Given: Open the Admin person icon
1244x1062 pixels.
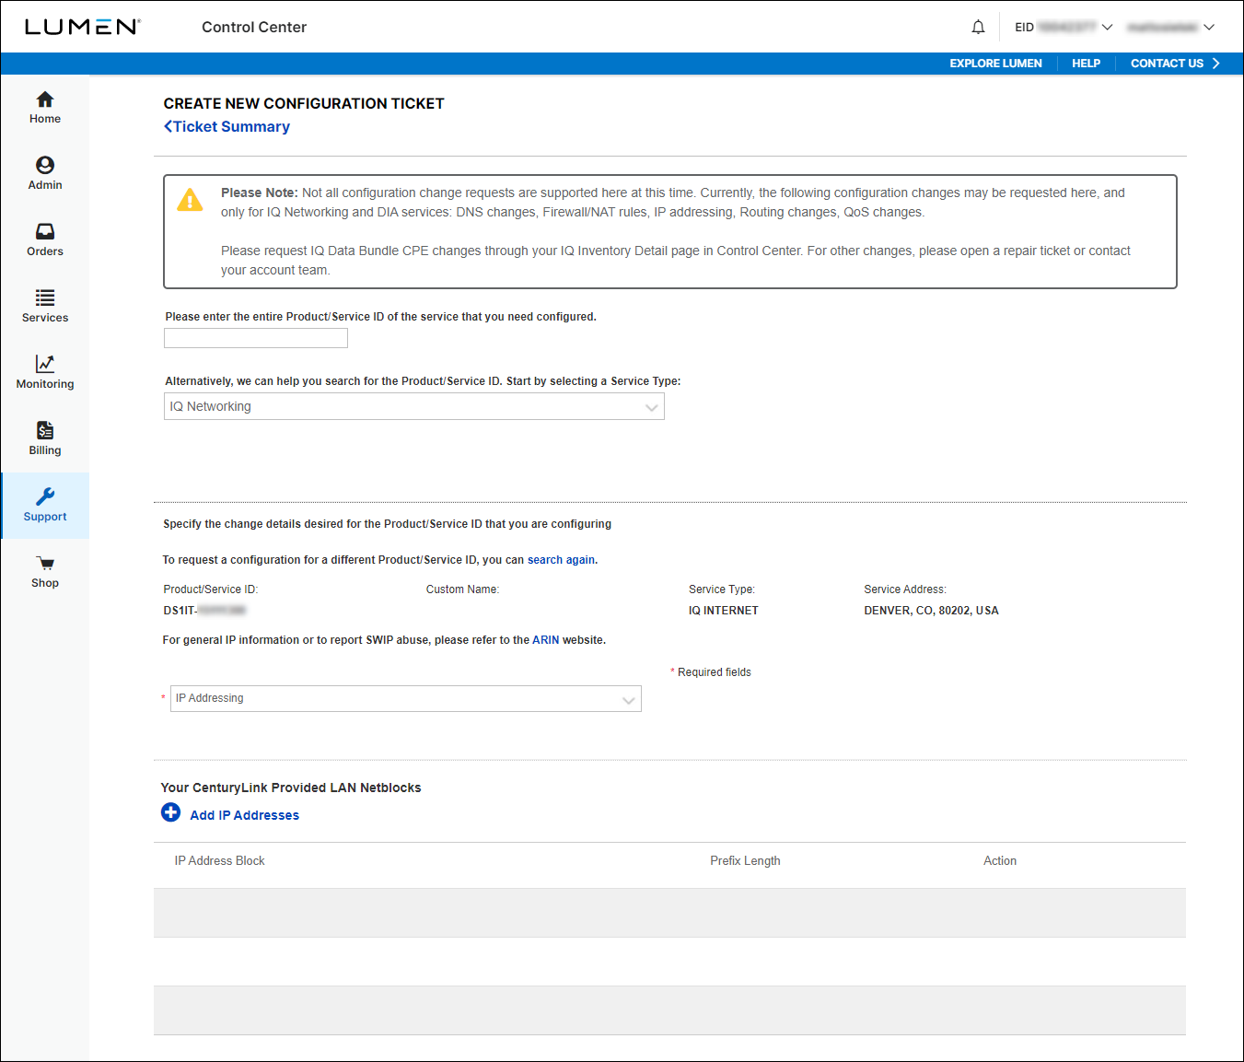Looking at the screenshot, I should (44, 165).
